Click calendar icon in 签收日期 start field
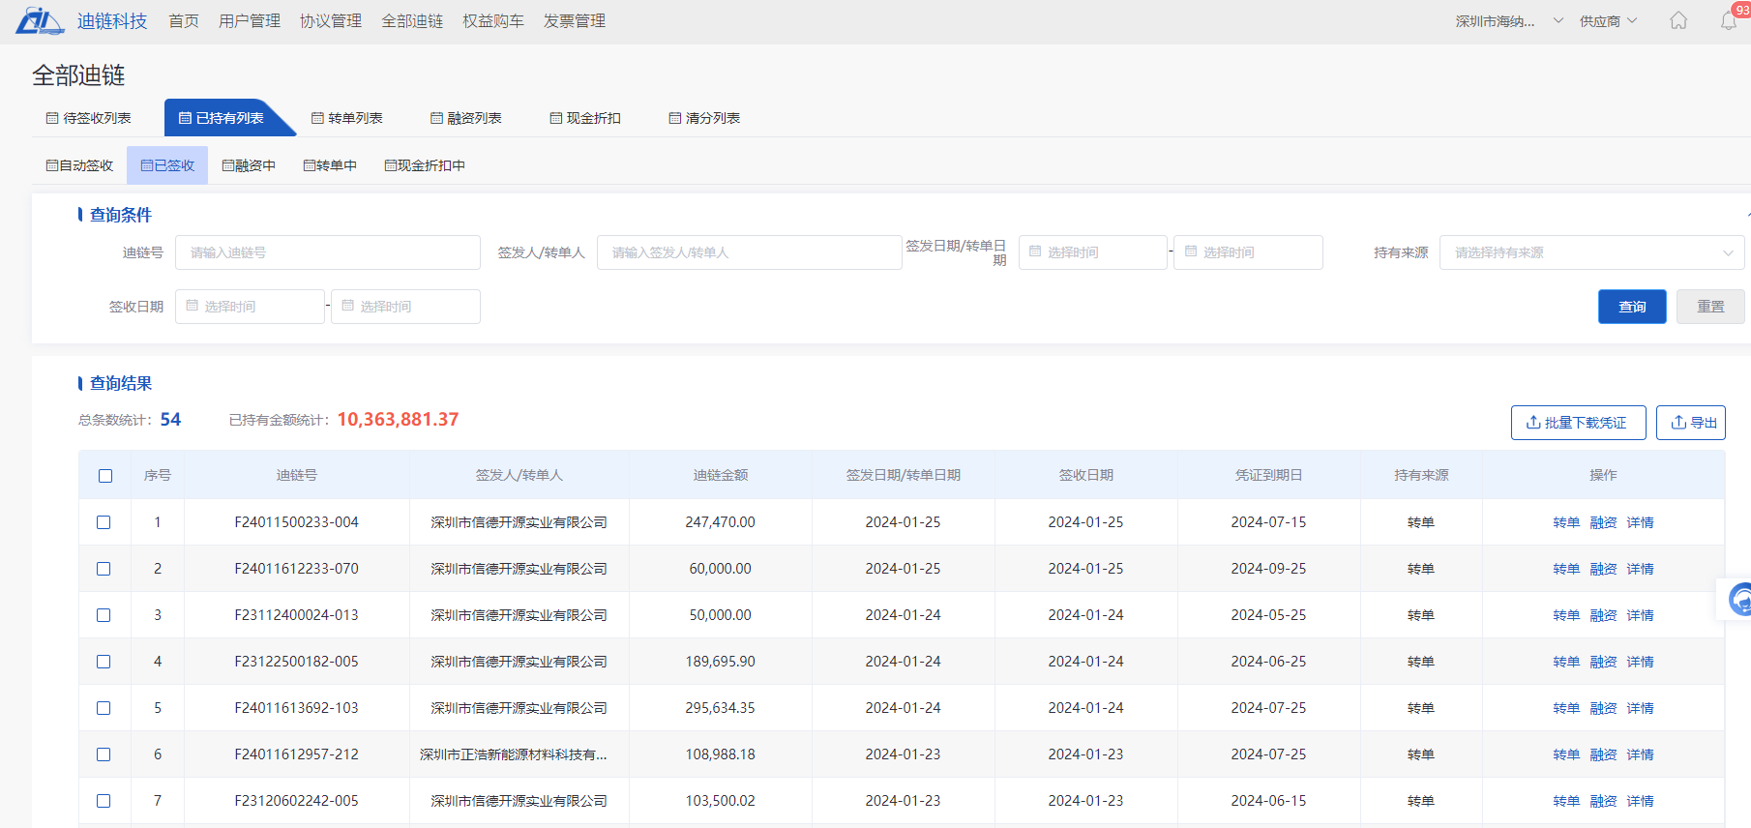The width and height of the screenshot is (1751, 828). [x=193, y=306]
